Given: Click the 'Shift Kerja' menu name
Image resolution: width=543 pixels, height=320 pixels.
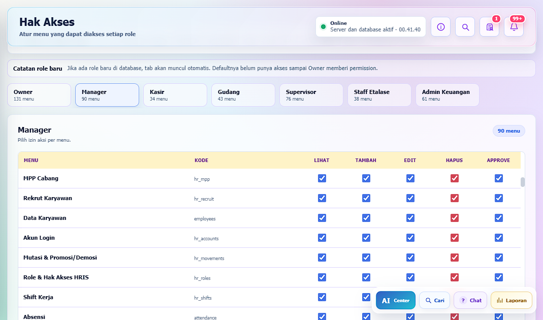Looking at the screenshot, I should (x=38, y=297).
